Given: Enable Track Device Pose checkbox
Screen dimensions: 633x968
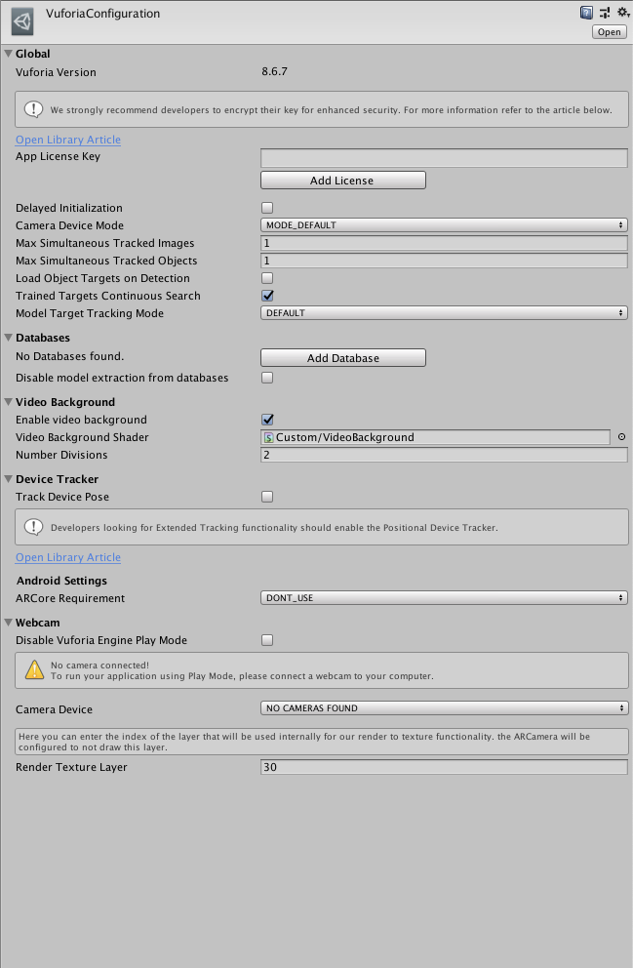Looking at the screenshot, I should pos(267,497).
